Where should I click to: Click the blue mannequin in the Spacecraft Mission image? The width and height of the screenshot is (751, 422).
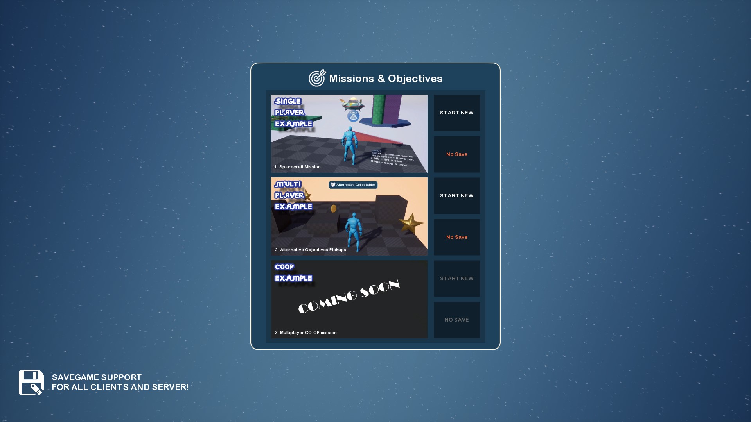[x=349, y=145]
